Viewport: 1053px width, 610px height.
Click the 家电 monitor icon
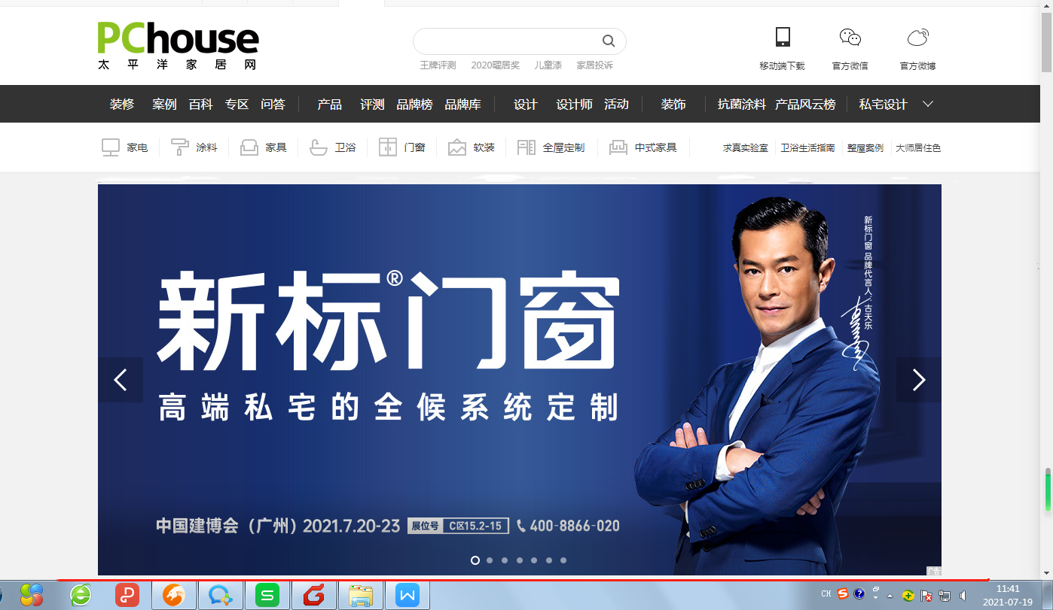click(x=111, y=147)
